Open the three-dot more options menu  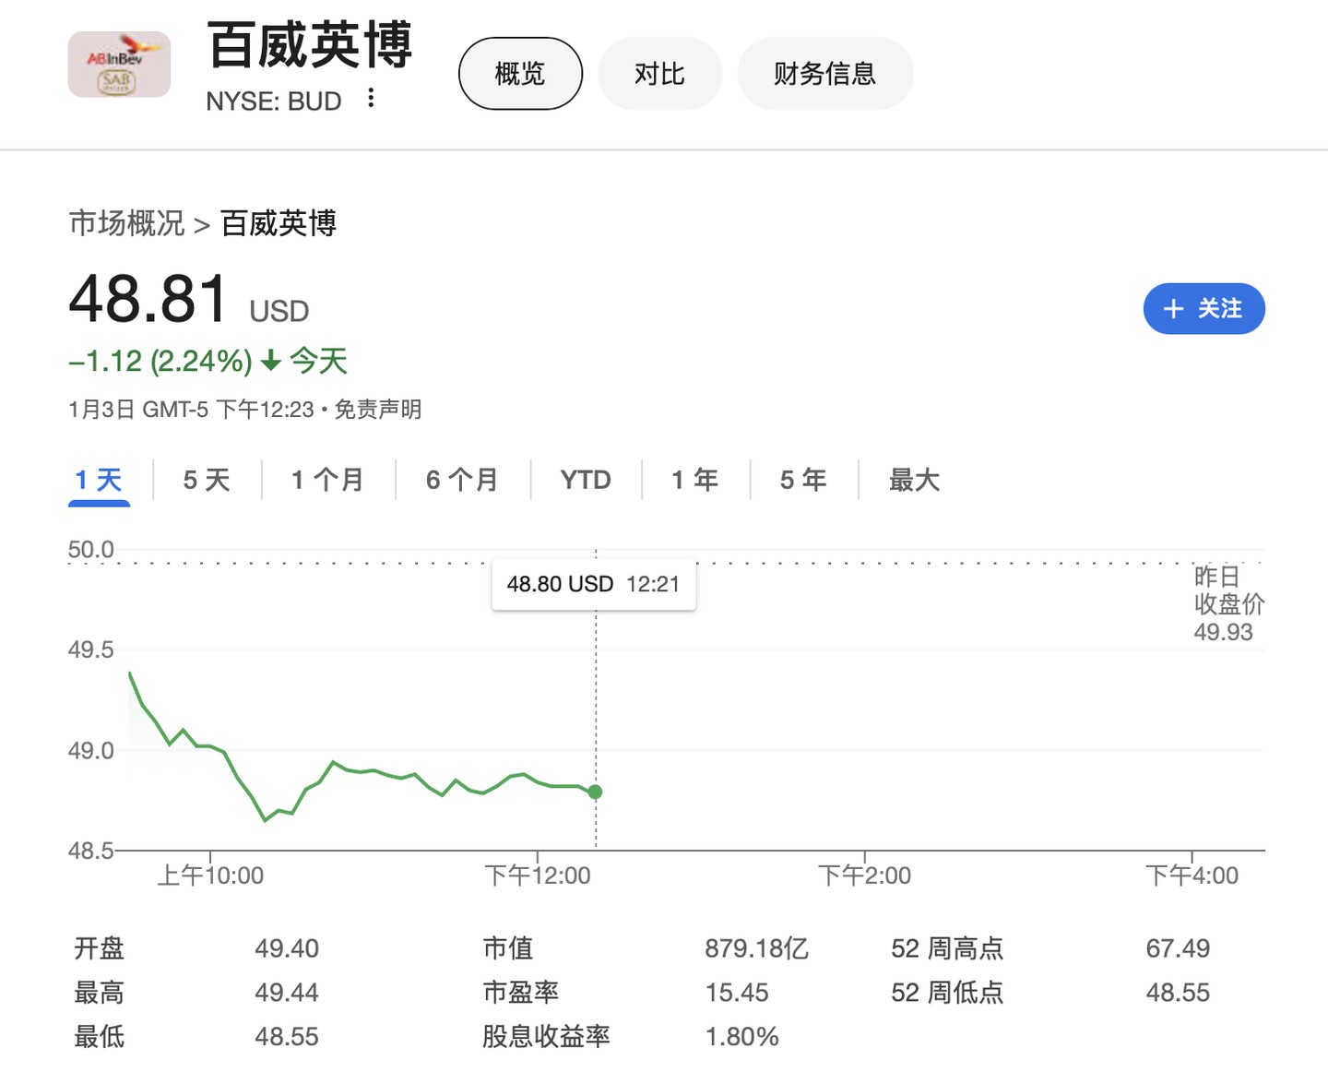371,98
